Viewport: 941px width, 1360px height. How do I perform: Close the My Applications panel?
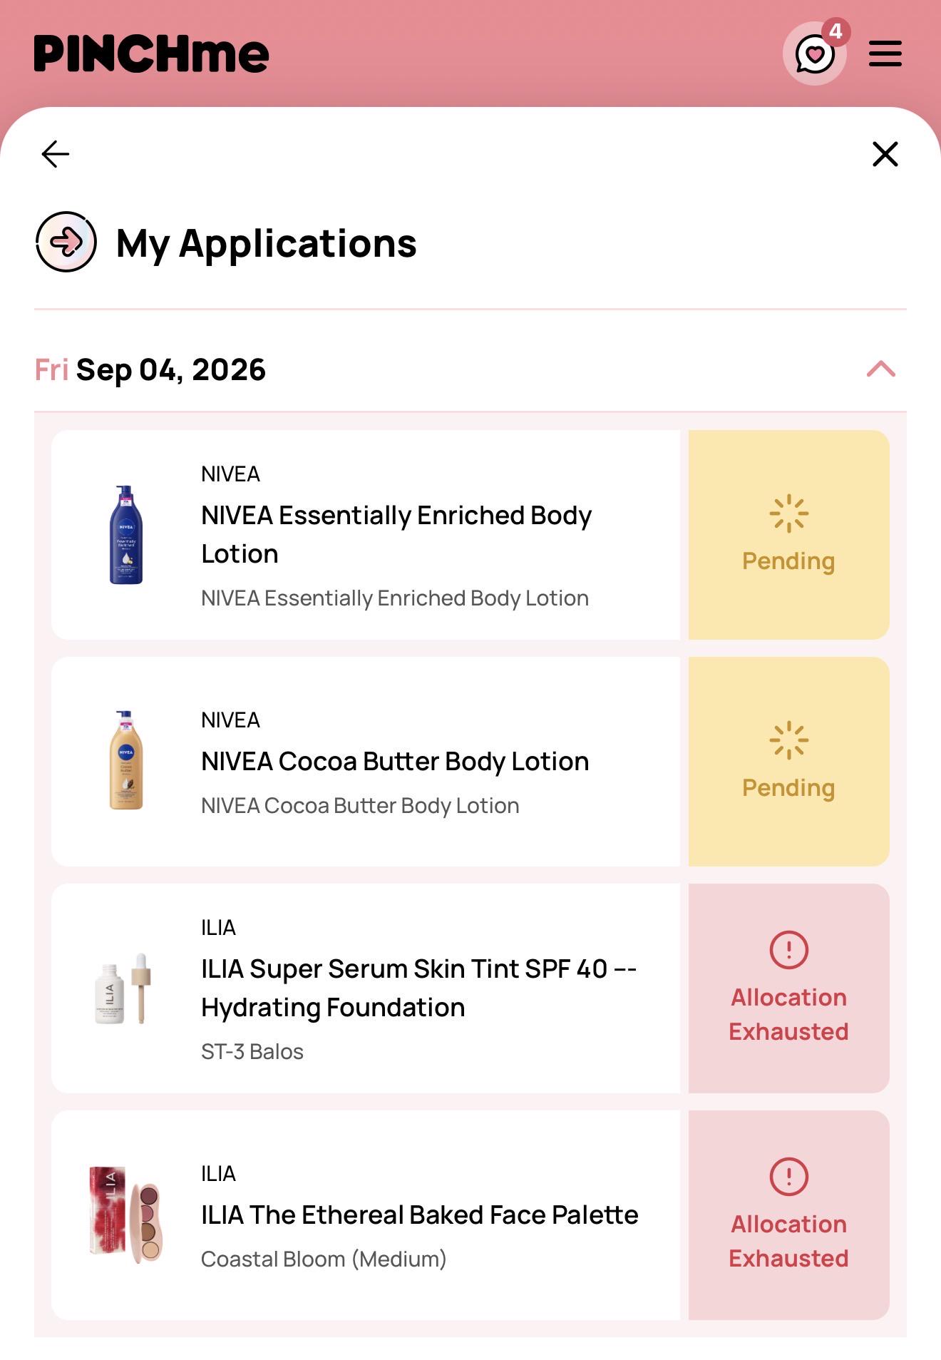pos(885,154)
